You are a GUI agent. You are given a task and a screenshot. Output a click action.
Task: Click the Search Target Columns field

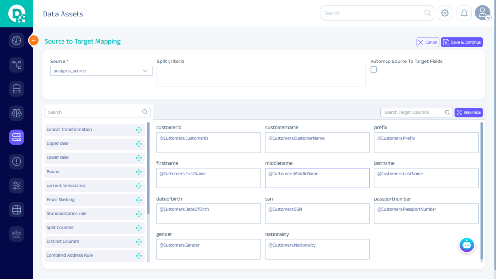[x=412, y=112]
